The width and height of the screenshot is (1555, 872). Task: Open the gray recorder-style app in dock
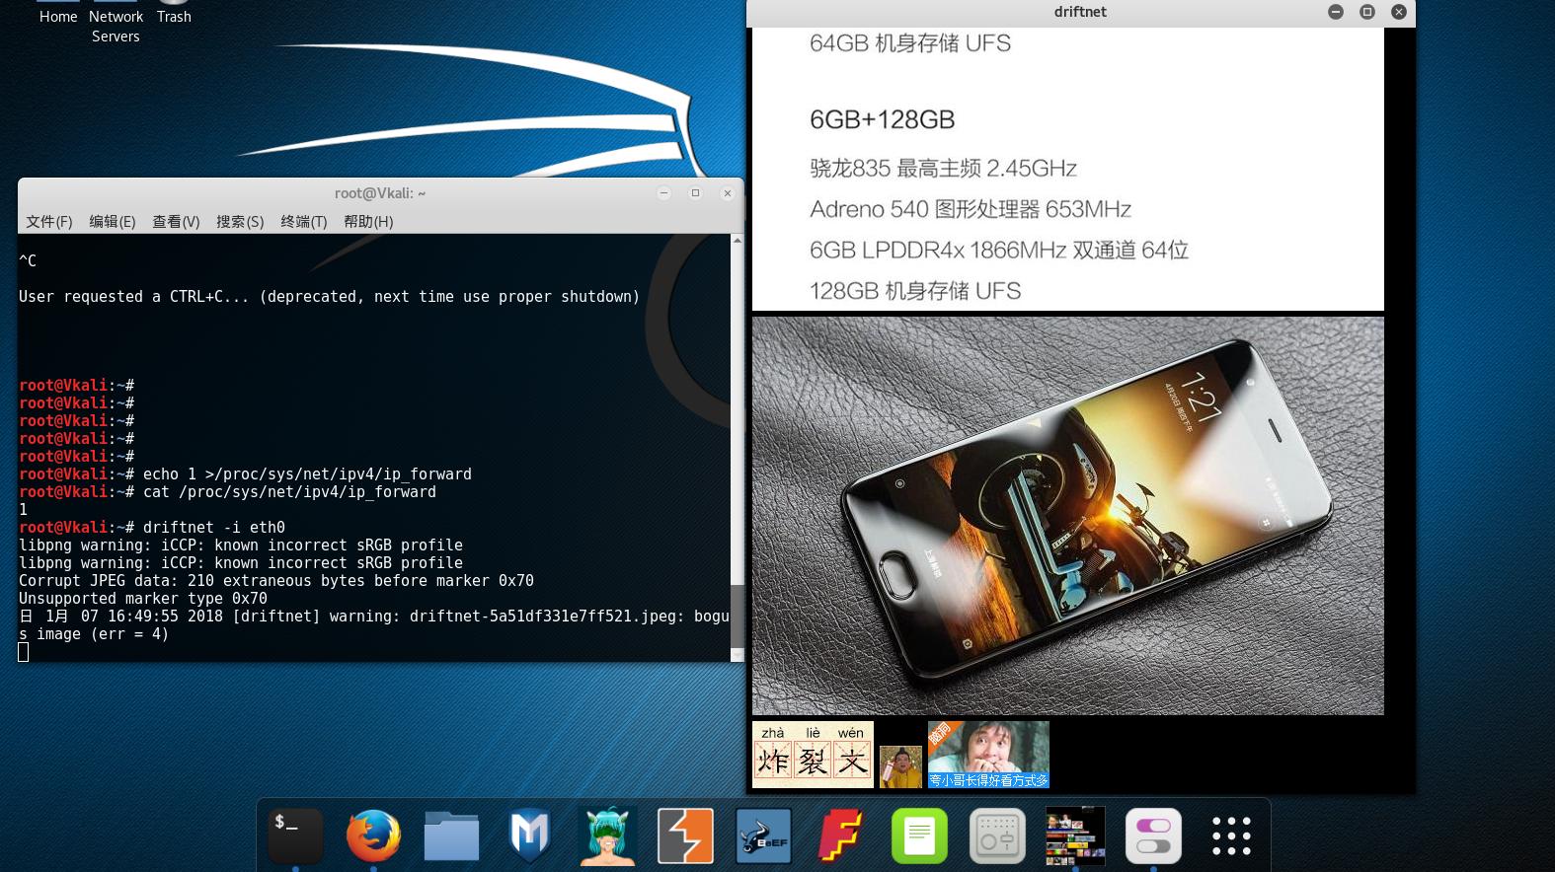997,836
